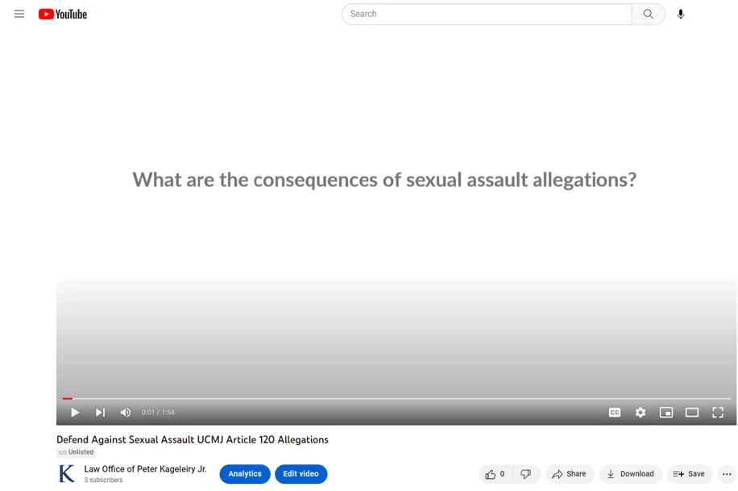Image resolution: width=738 pixels, height=491 pixels.
Task: Start voice search with microphone icon
Action: 681,15
